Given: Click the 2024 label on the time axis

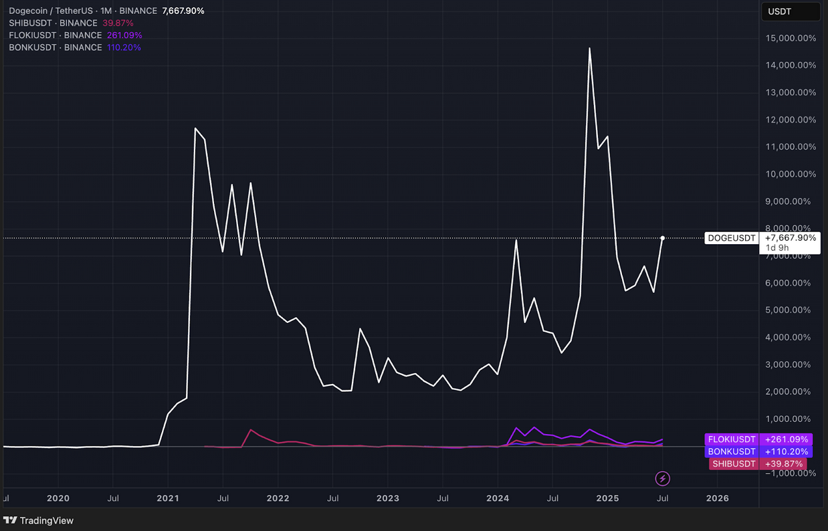Looking at the screenshot, I should point(498,498).
